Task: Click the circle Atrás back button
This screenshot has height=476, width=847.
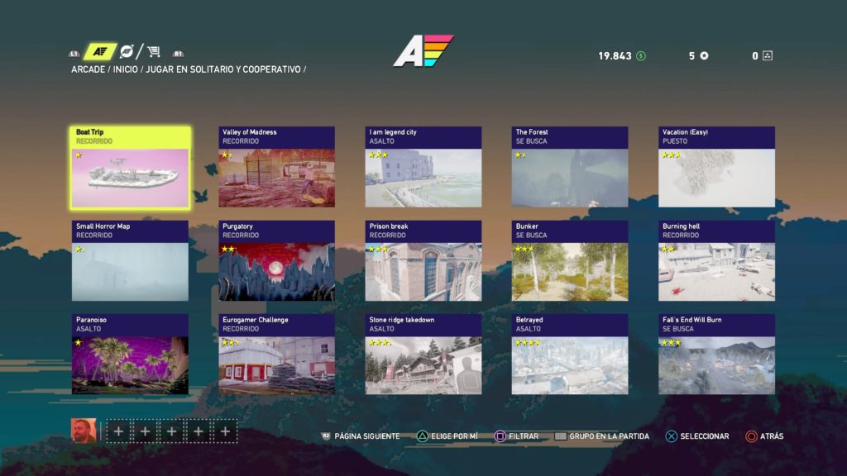Action: click(x=764, y=436)
